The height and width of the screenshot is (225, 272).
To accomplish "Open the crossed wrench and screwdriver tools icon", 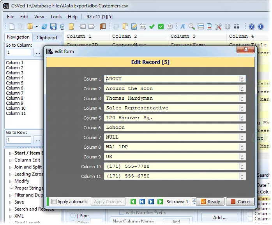I will (218, 26).
